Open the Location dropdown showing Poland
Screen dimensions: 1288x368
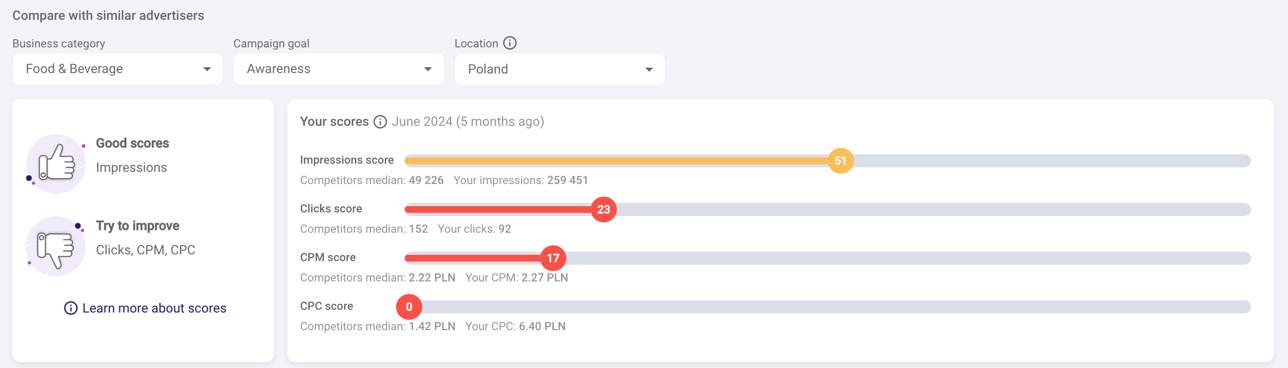tap(560, 69)
